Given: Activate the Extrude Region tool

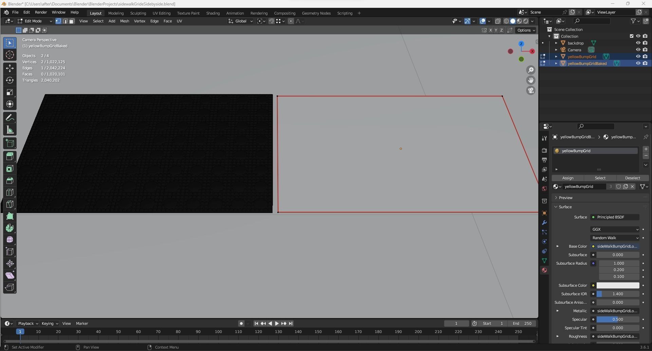Looking at the screenshot, I should click(10, 157).
